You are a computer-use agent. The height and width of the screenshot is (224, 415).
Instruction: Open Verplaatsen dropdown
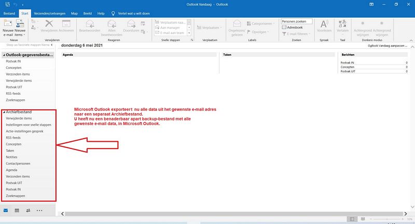pos(210,27)
